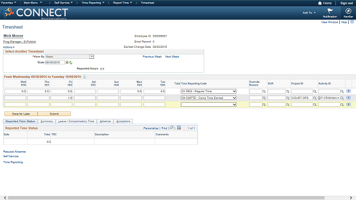Look up Shift for Regular Time row
Screen dimensions: 356x200
pos(288,92)
